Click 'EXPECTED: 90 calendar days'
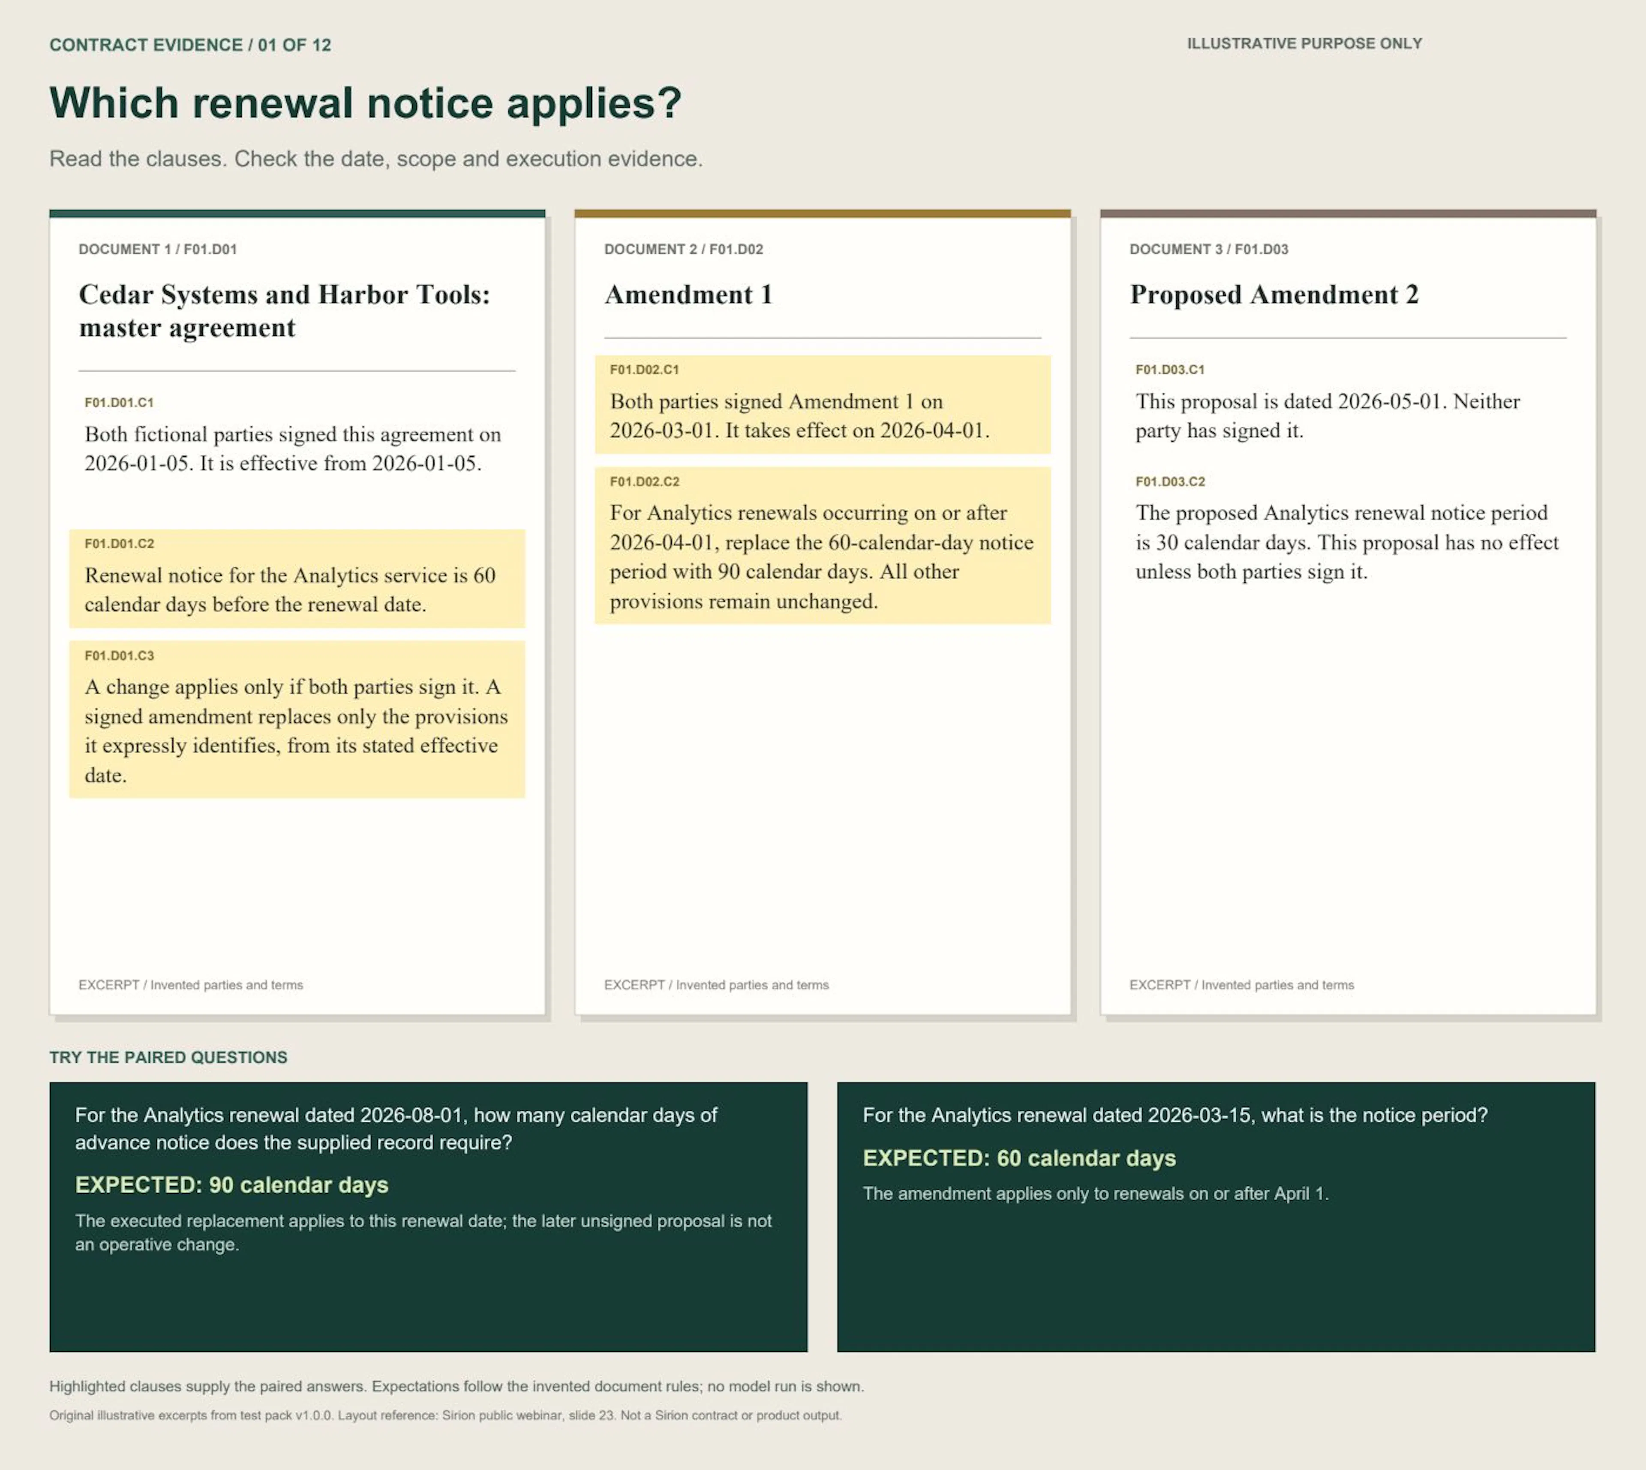This screenshot has width=1646, height=1470. [x=232, y=1185]
